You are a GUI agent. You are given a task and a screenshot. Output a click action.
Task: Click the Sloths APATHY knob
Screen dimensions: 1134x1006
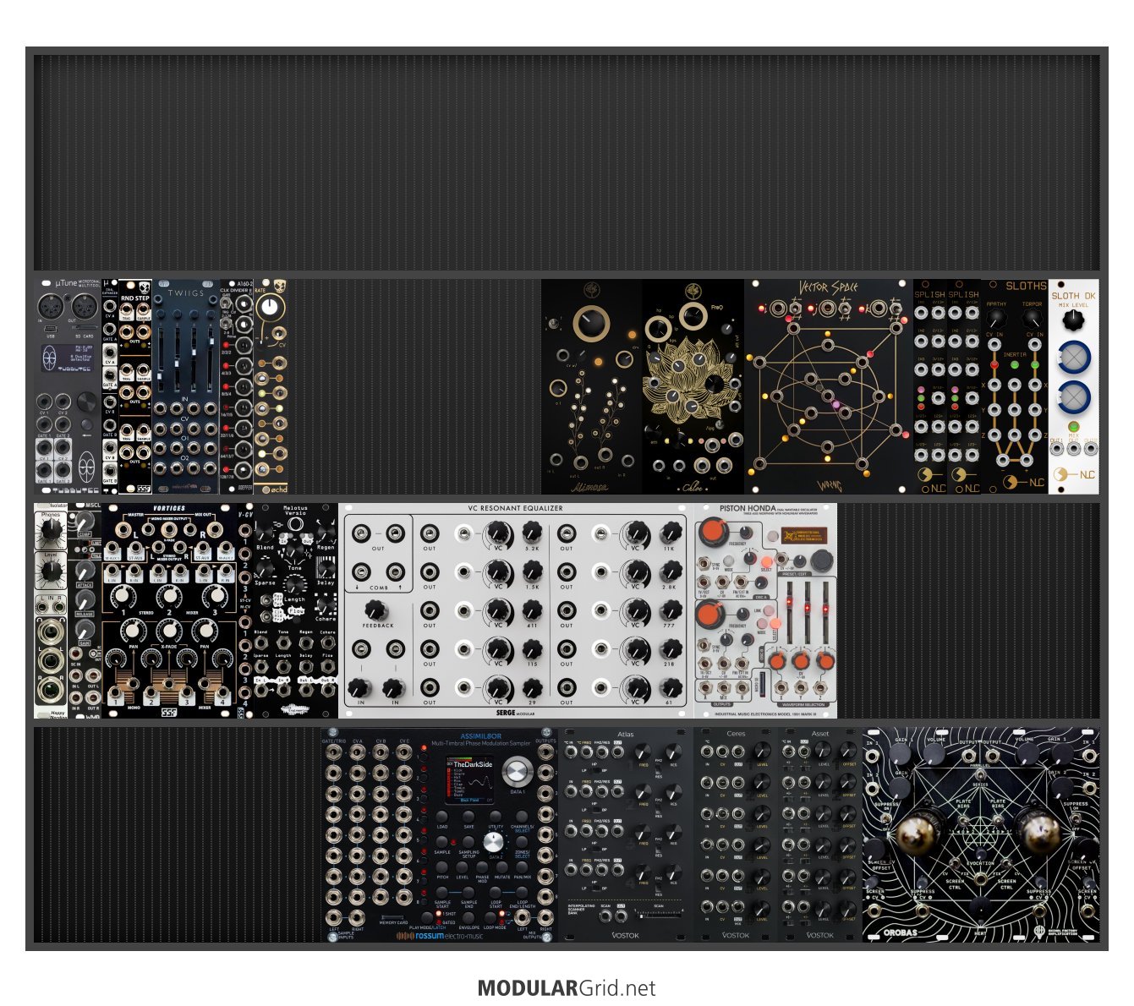(x=995, y=319)
